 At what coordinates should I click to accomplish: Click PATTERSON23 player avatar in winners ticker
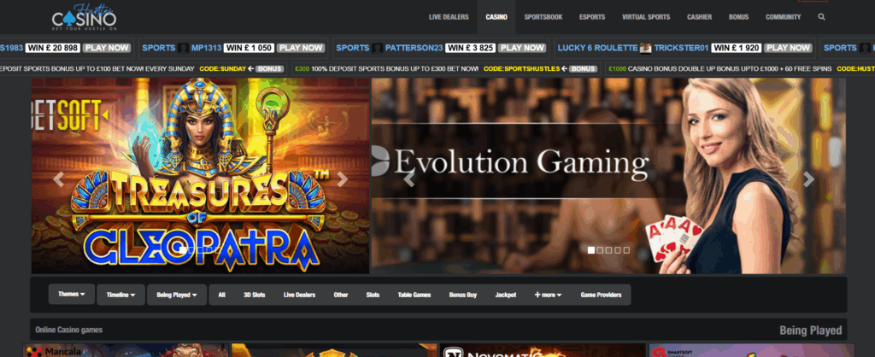376,48
